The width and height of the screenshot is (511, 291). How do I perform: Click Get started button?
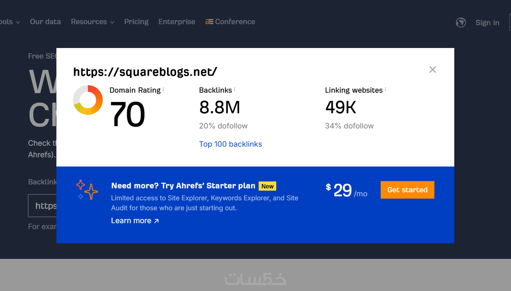(x=407, y=190)
